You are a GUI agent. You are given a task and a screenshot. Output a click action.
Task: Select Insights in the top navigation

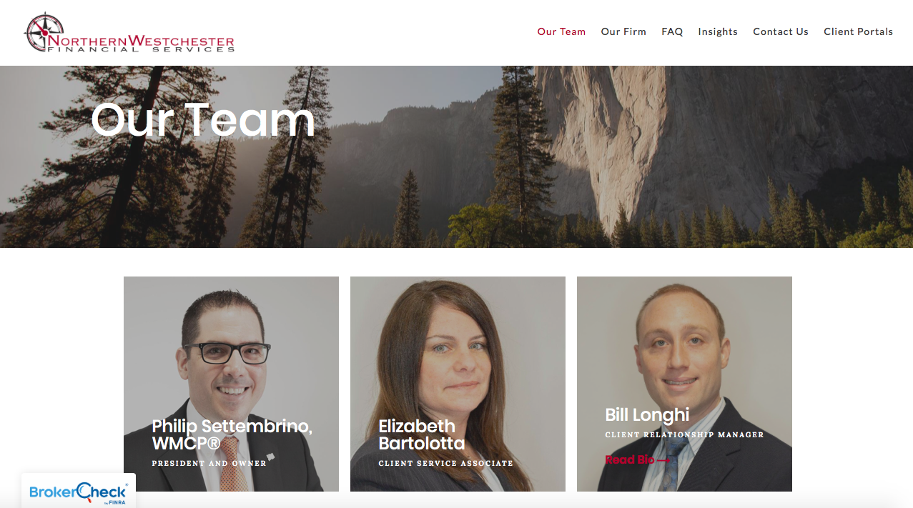[718, 31]
